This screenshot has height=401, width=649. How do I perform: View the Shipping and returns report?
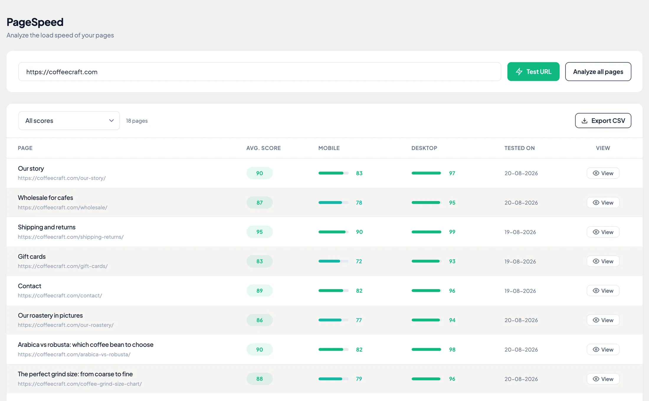[x=603, y=232]
